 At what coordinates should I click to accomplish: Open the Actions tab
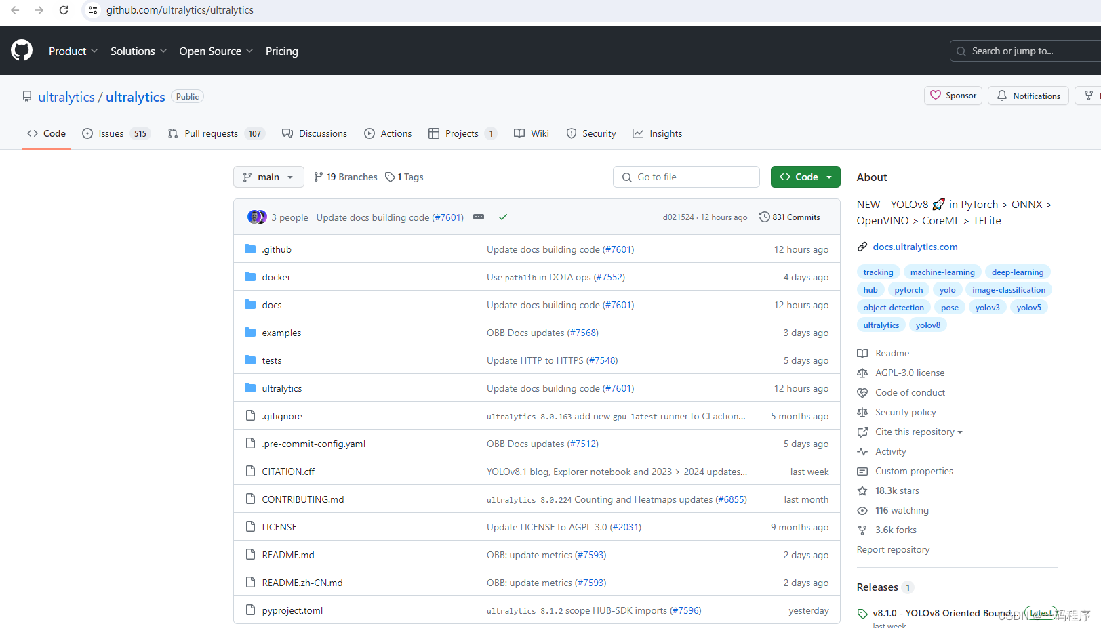pos(388,133)
